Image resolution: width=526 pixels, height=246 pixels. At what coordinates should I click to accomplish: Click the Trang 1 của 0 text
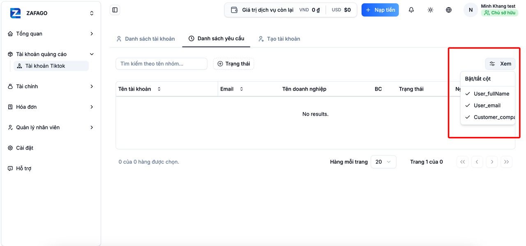[426, 162]
